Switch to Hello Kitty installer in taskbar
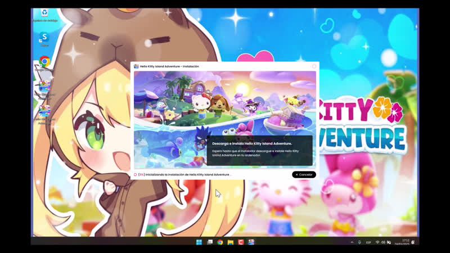This screenshot has width=450, height=253. pyautogui.click(x=251, y=242)
